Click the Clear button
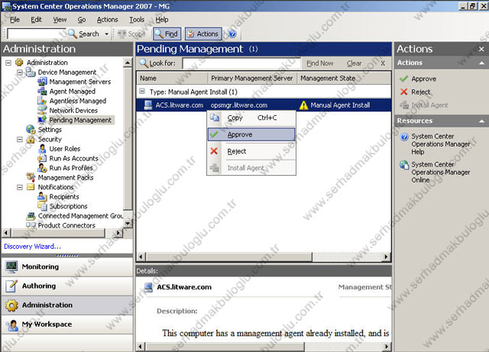This screenshot has height=352, width=489. pos(354,63)
